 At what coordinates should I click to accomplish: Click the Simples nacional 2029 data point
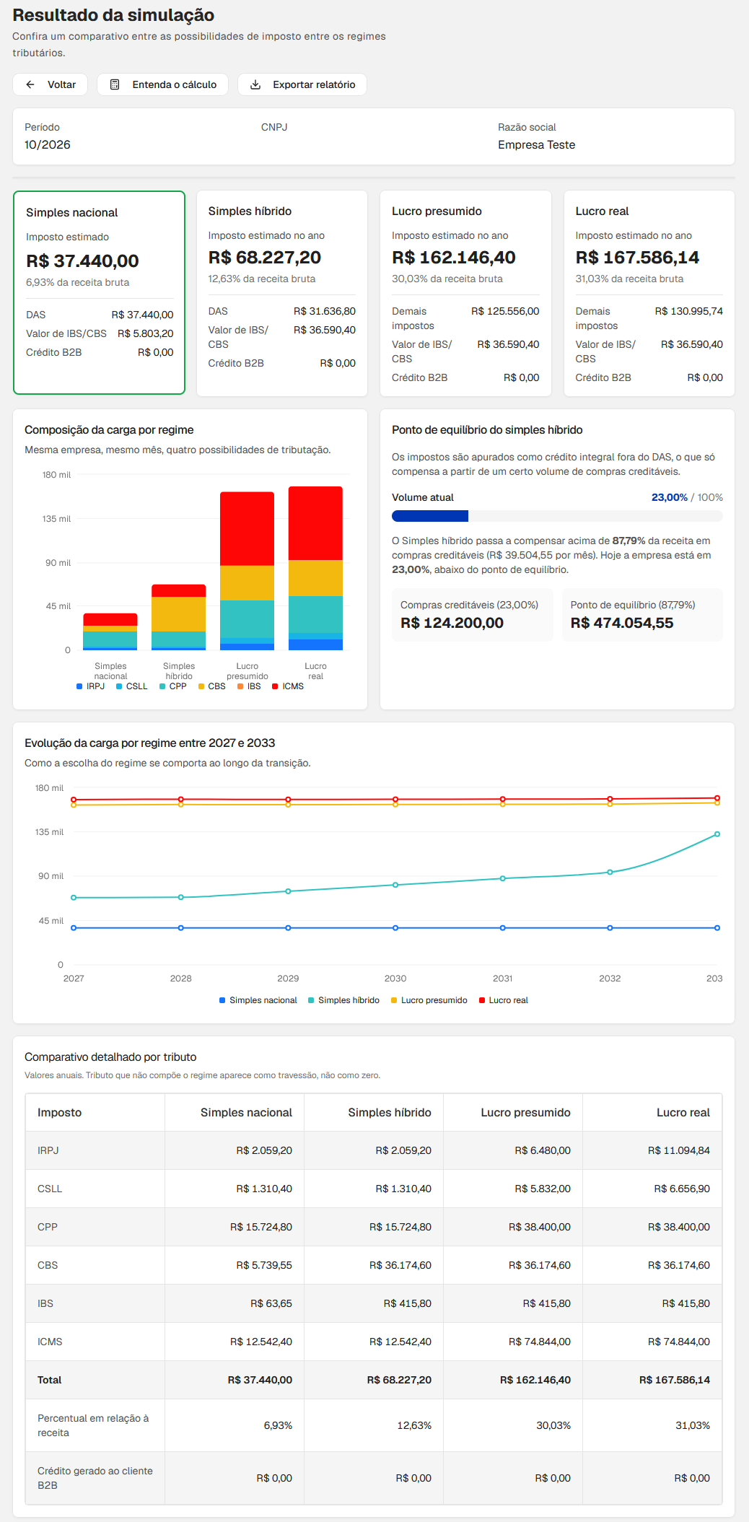coord(288,928)
